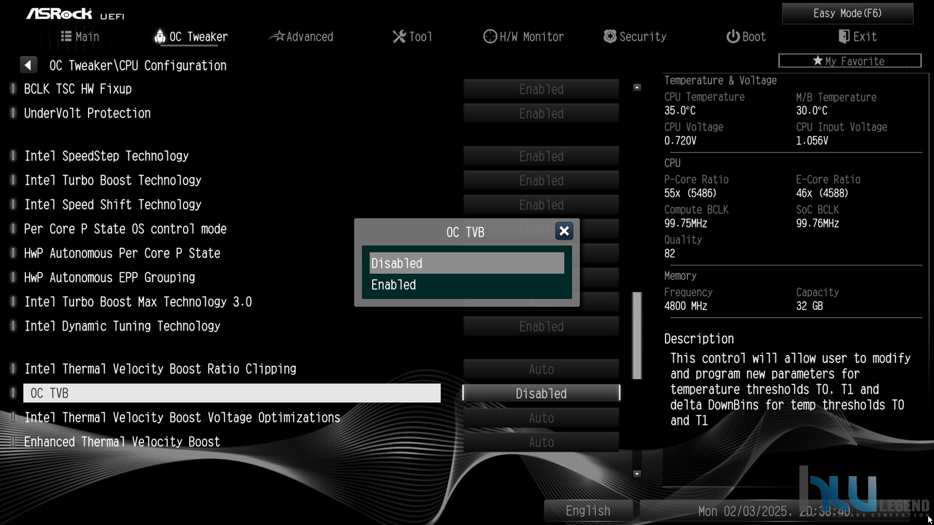The height and width of the screenshot is (525, 934).
Task: Select Intel Dynamic Tuning Technology row
Action: coord(122,326)
